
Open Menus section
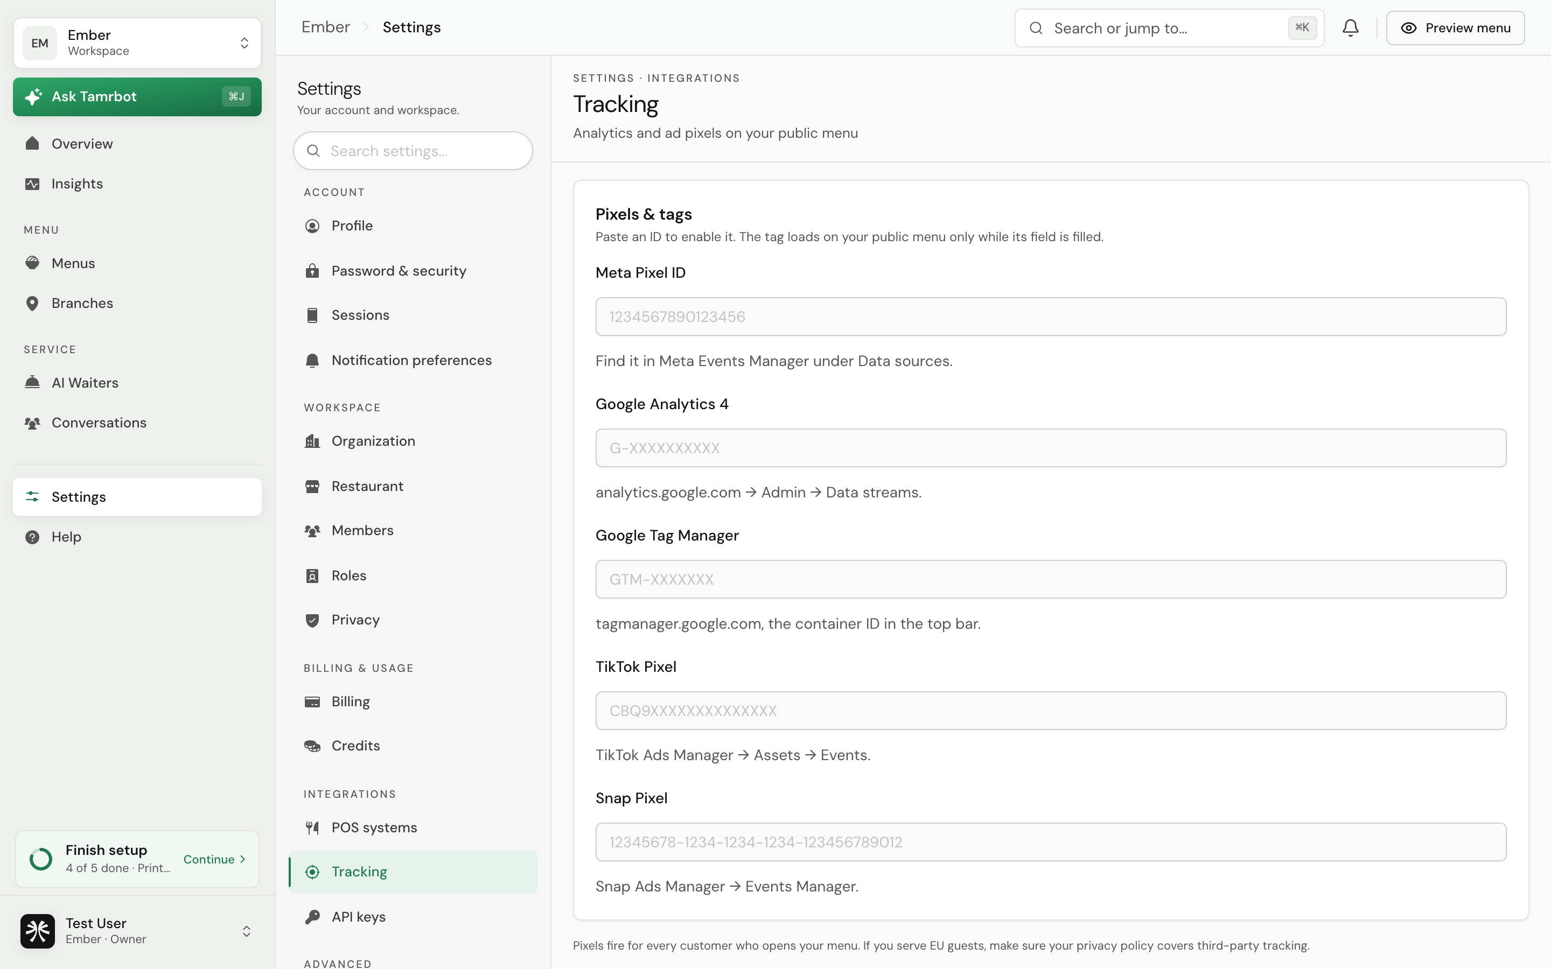point(137,263)
